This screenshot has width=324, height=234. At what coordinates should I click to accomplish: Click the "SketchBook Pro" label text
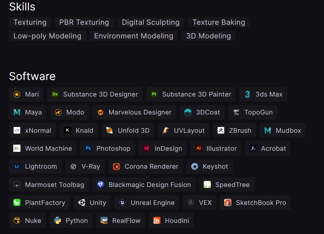click(261, 203)
